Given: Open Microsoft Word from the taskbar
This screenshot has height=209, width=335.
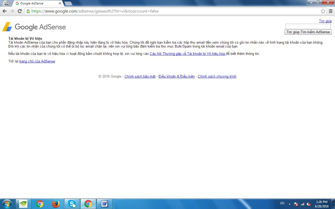Looking at the screenshot, I should (x=104, y=204).
